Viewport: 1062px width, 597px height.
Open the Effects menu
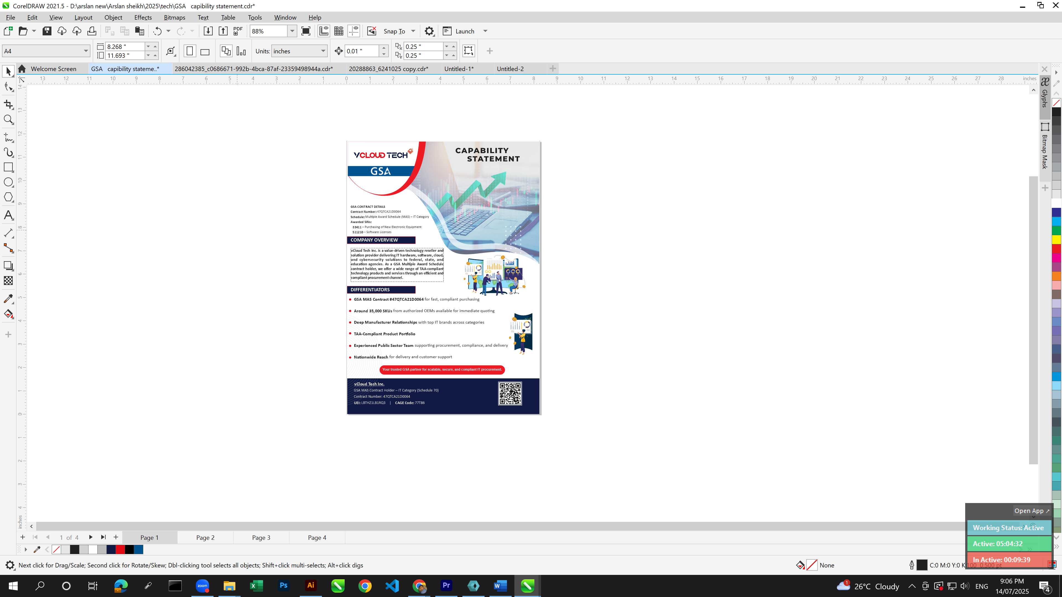click(x=143, y=17)
